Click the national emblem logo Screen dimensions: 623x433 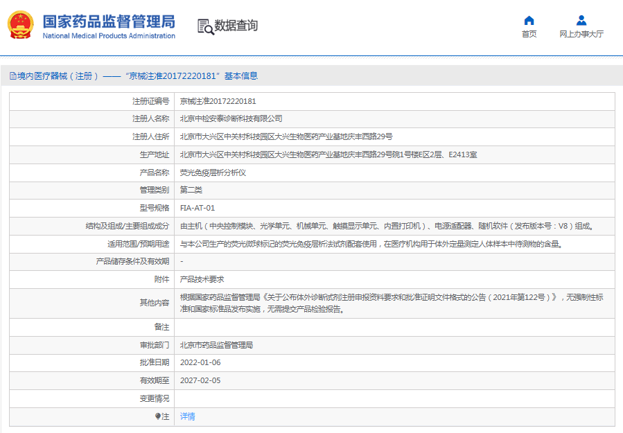(21, 25)
